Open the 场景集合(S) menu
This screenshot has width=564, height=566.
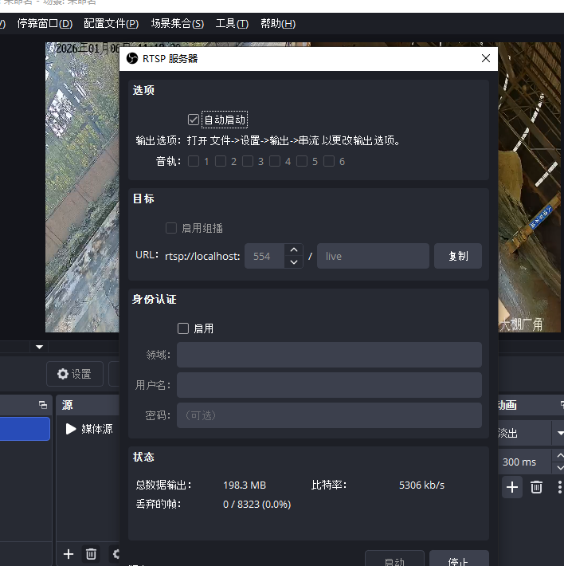coord(177,24)
